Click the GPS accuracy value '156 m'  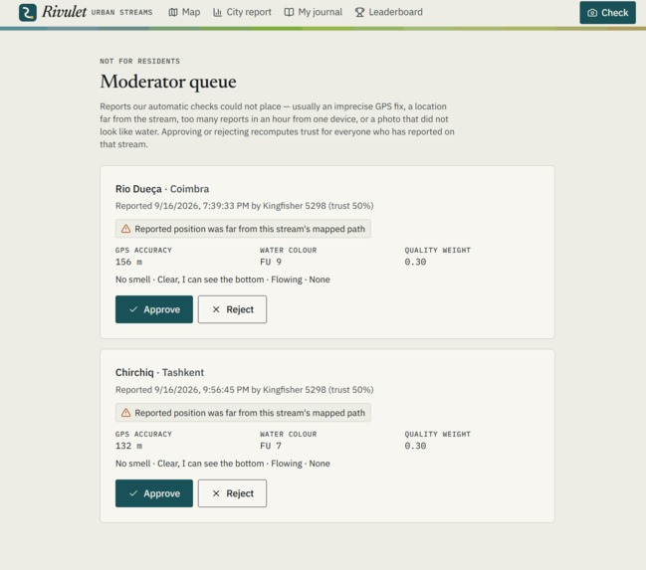129,262
